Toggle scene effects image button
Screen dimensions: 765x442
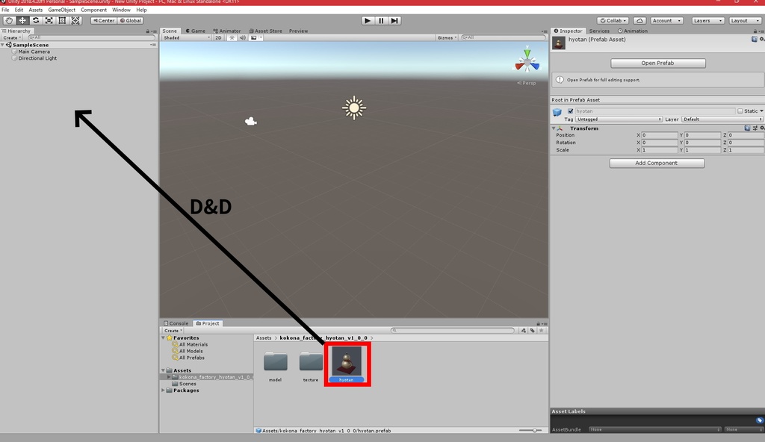tap(254, 37)
